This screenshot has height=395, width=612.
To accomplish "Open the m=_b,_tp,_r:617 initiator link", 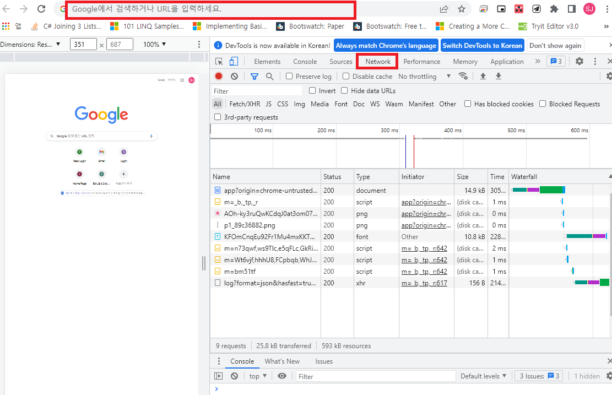I will 424,283.
